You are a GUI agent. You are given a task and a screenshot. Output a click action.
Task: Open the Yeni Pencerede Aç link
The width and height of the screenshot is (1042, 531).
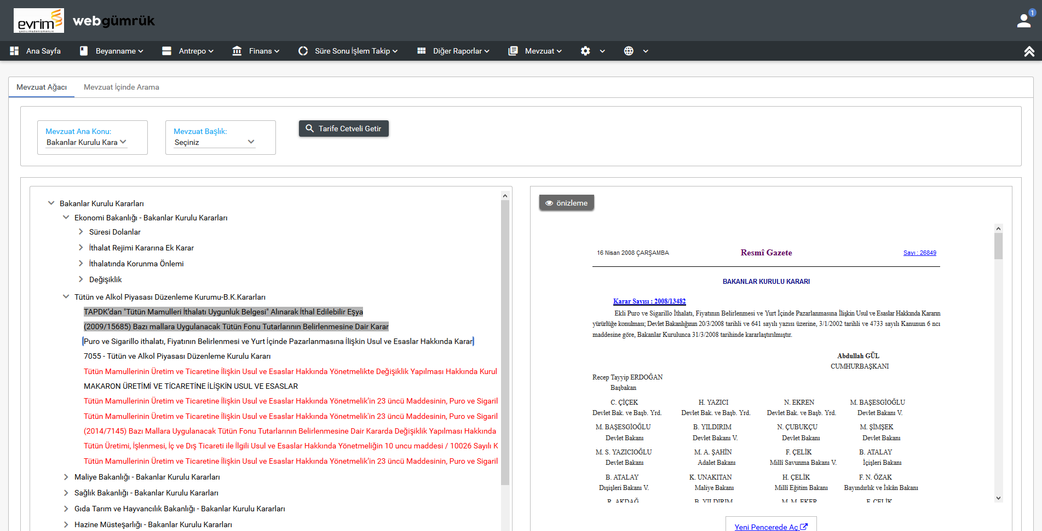pos(770,527)
